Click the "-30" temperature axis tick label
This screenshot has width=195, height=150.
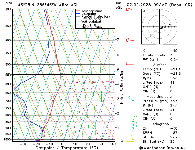tap(24, 144)
